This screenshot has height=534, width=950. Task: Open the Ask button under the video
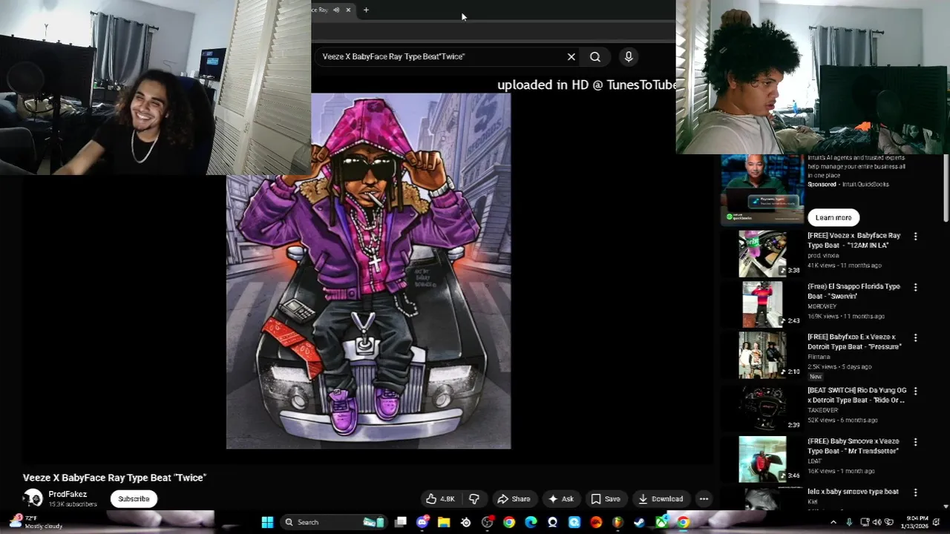[x=560, y=499]
